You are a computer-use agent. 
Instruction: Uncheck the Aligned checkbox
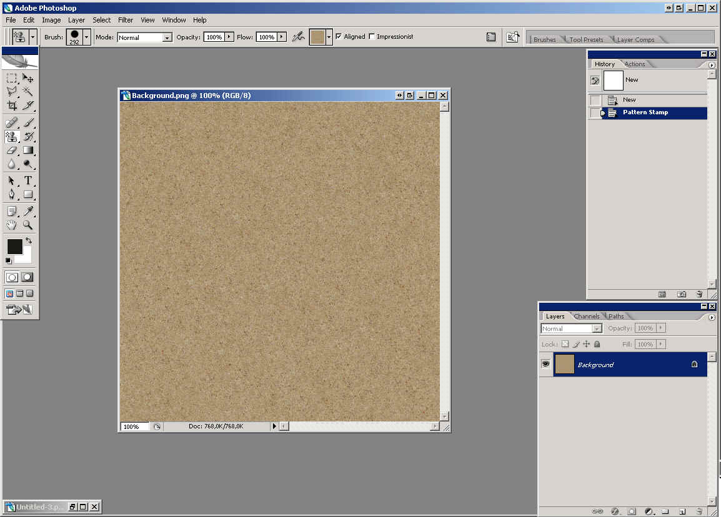[x=339, y=37]
